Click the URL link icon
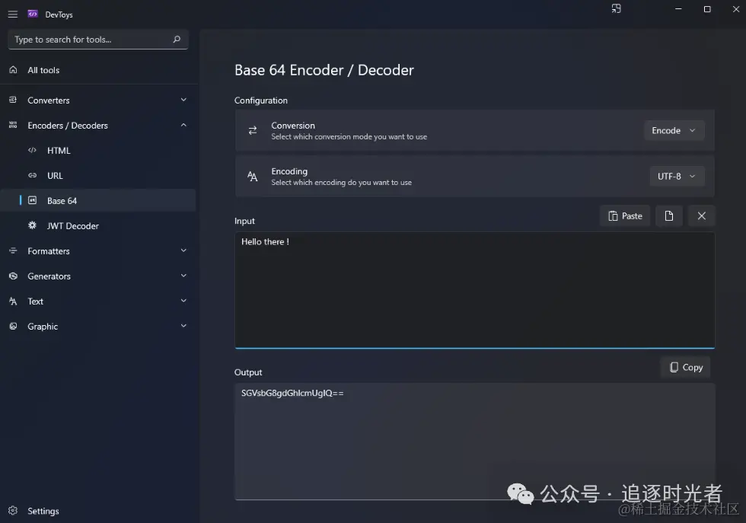 [x=32, y=176]
